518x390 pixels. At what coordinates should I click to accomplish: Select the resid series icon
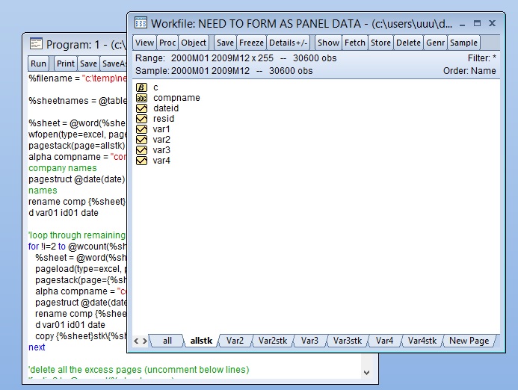141,119
